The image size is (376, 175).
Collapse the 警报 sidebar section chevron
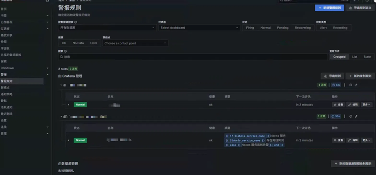[47, 75]
